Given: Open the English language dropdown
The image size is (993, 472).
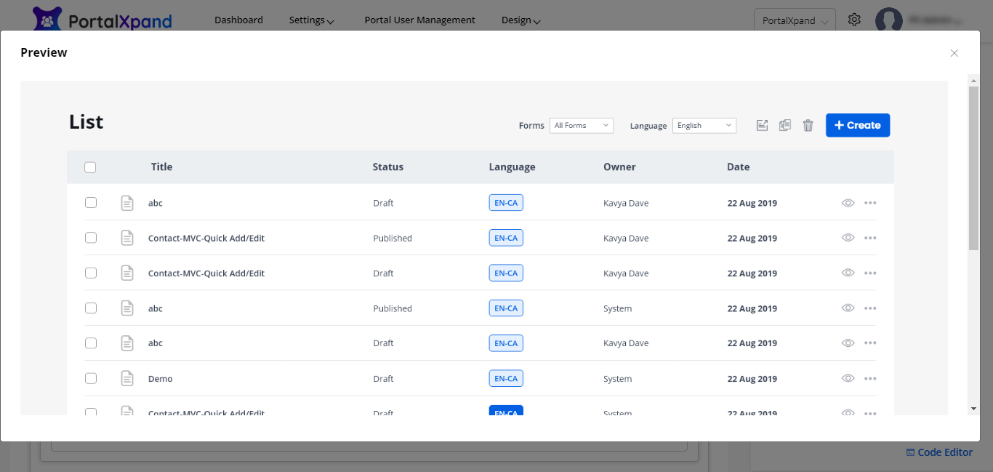Looking at the screenshot, I should coord(704,126).
